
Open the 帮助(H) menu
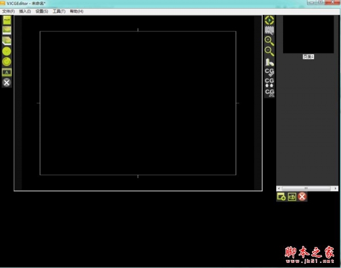(x=76, y=11)
